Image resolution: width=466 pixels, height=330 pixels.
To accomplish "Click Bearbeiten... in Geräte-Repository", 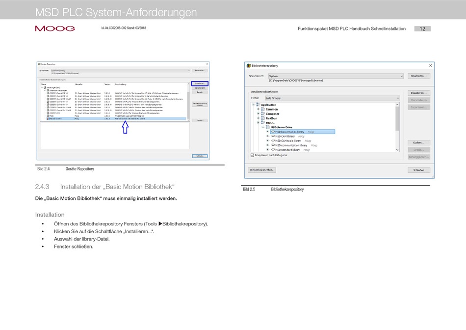I will [x=200, y=71].
